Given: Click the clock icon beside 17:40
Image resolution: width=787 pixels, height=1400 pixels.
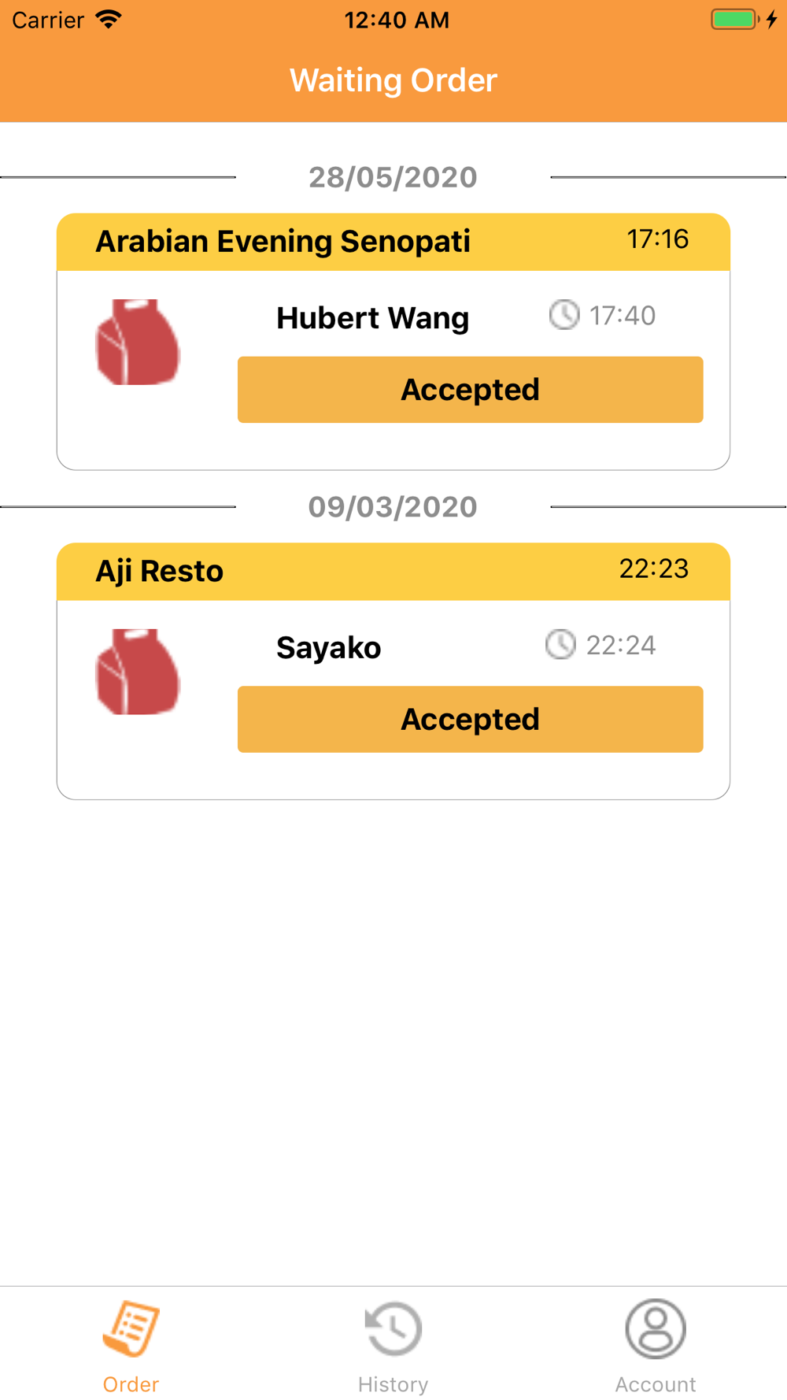Looking at the screenshot, I should click(563, 315).
